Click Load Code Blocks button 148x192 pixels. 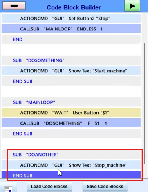[49, 187]
